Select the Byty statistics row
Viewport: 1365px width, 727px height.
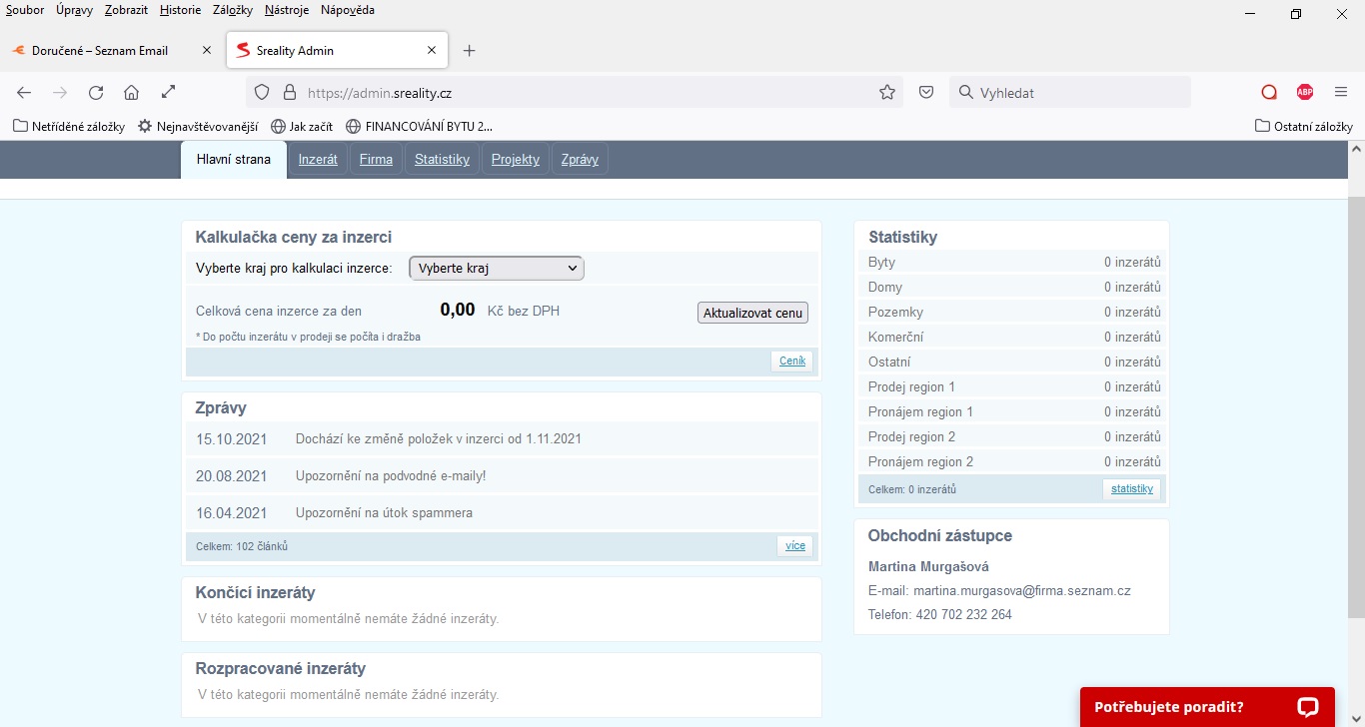(1014, 262)
